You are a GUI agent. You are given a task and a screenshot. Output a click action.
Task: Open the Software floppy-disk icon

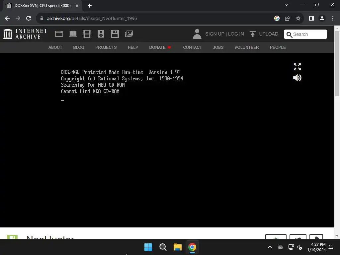tap(115, 34)
